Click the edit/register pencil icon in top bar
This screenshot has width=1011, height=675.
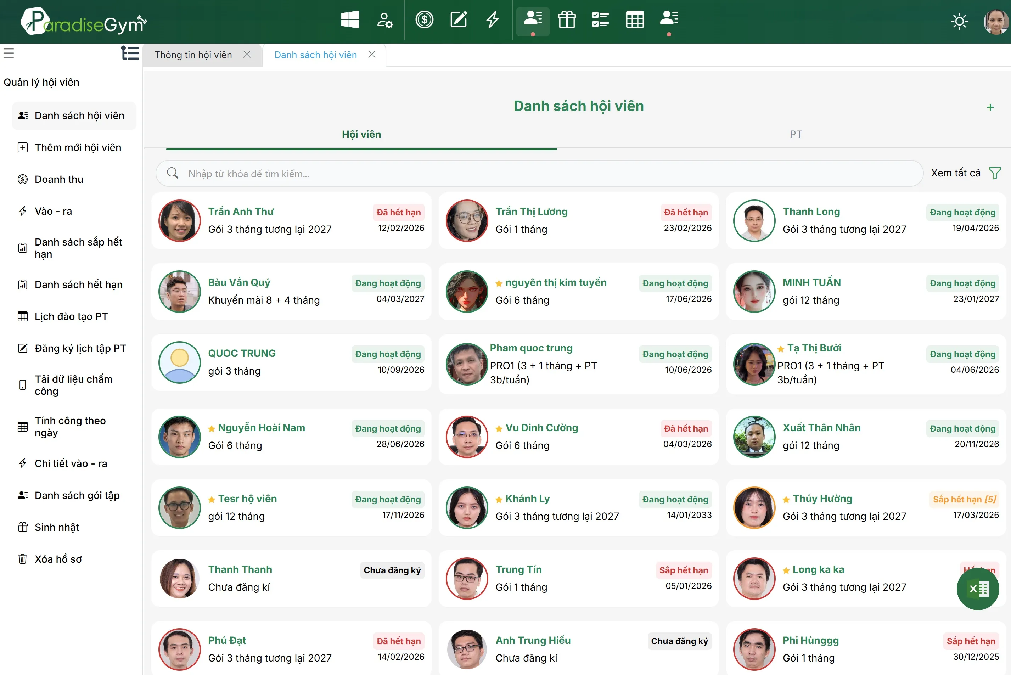(459, 20)
